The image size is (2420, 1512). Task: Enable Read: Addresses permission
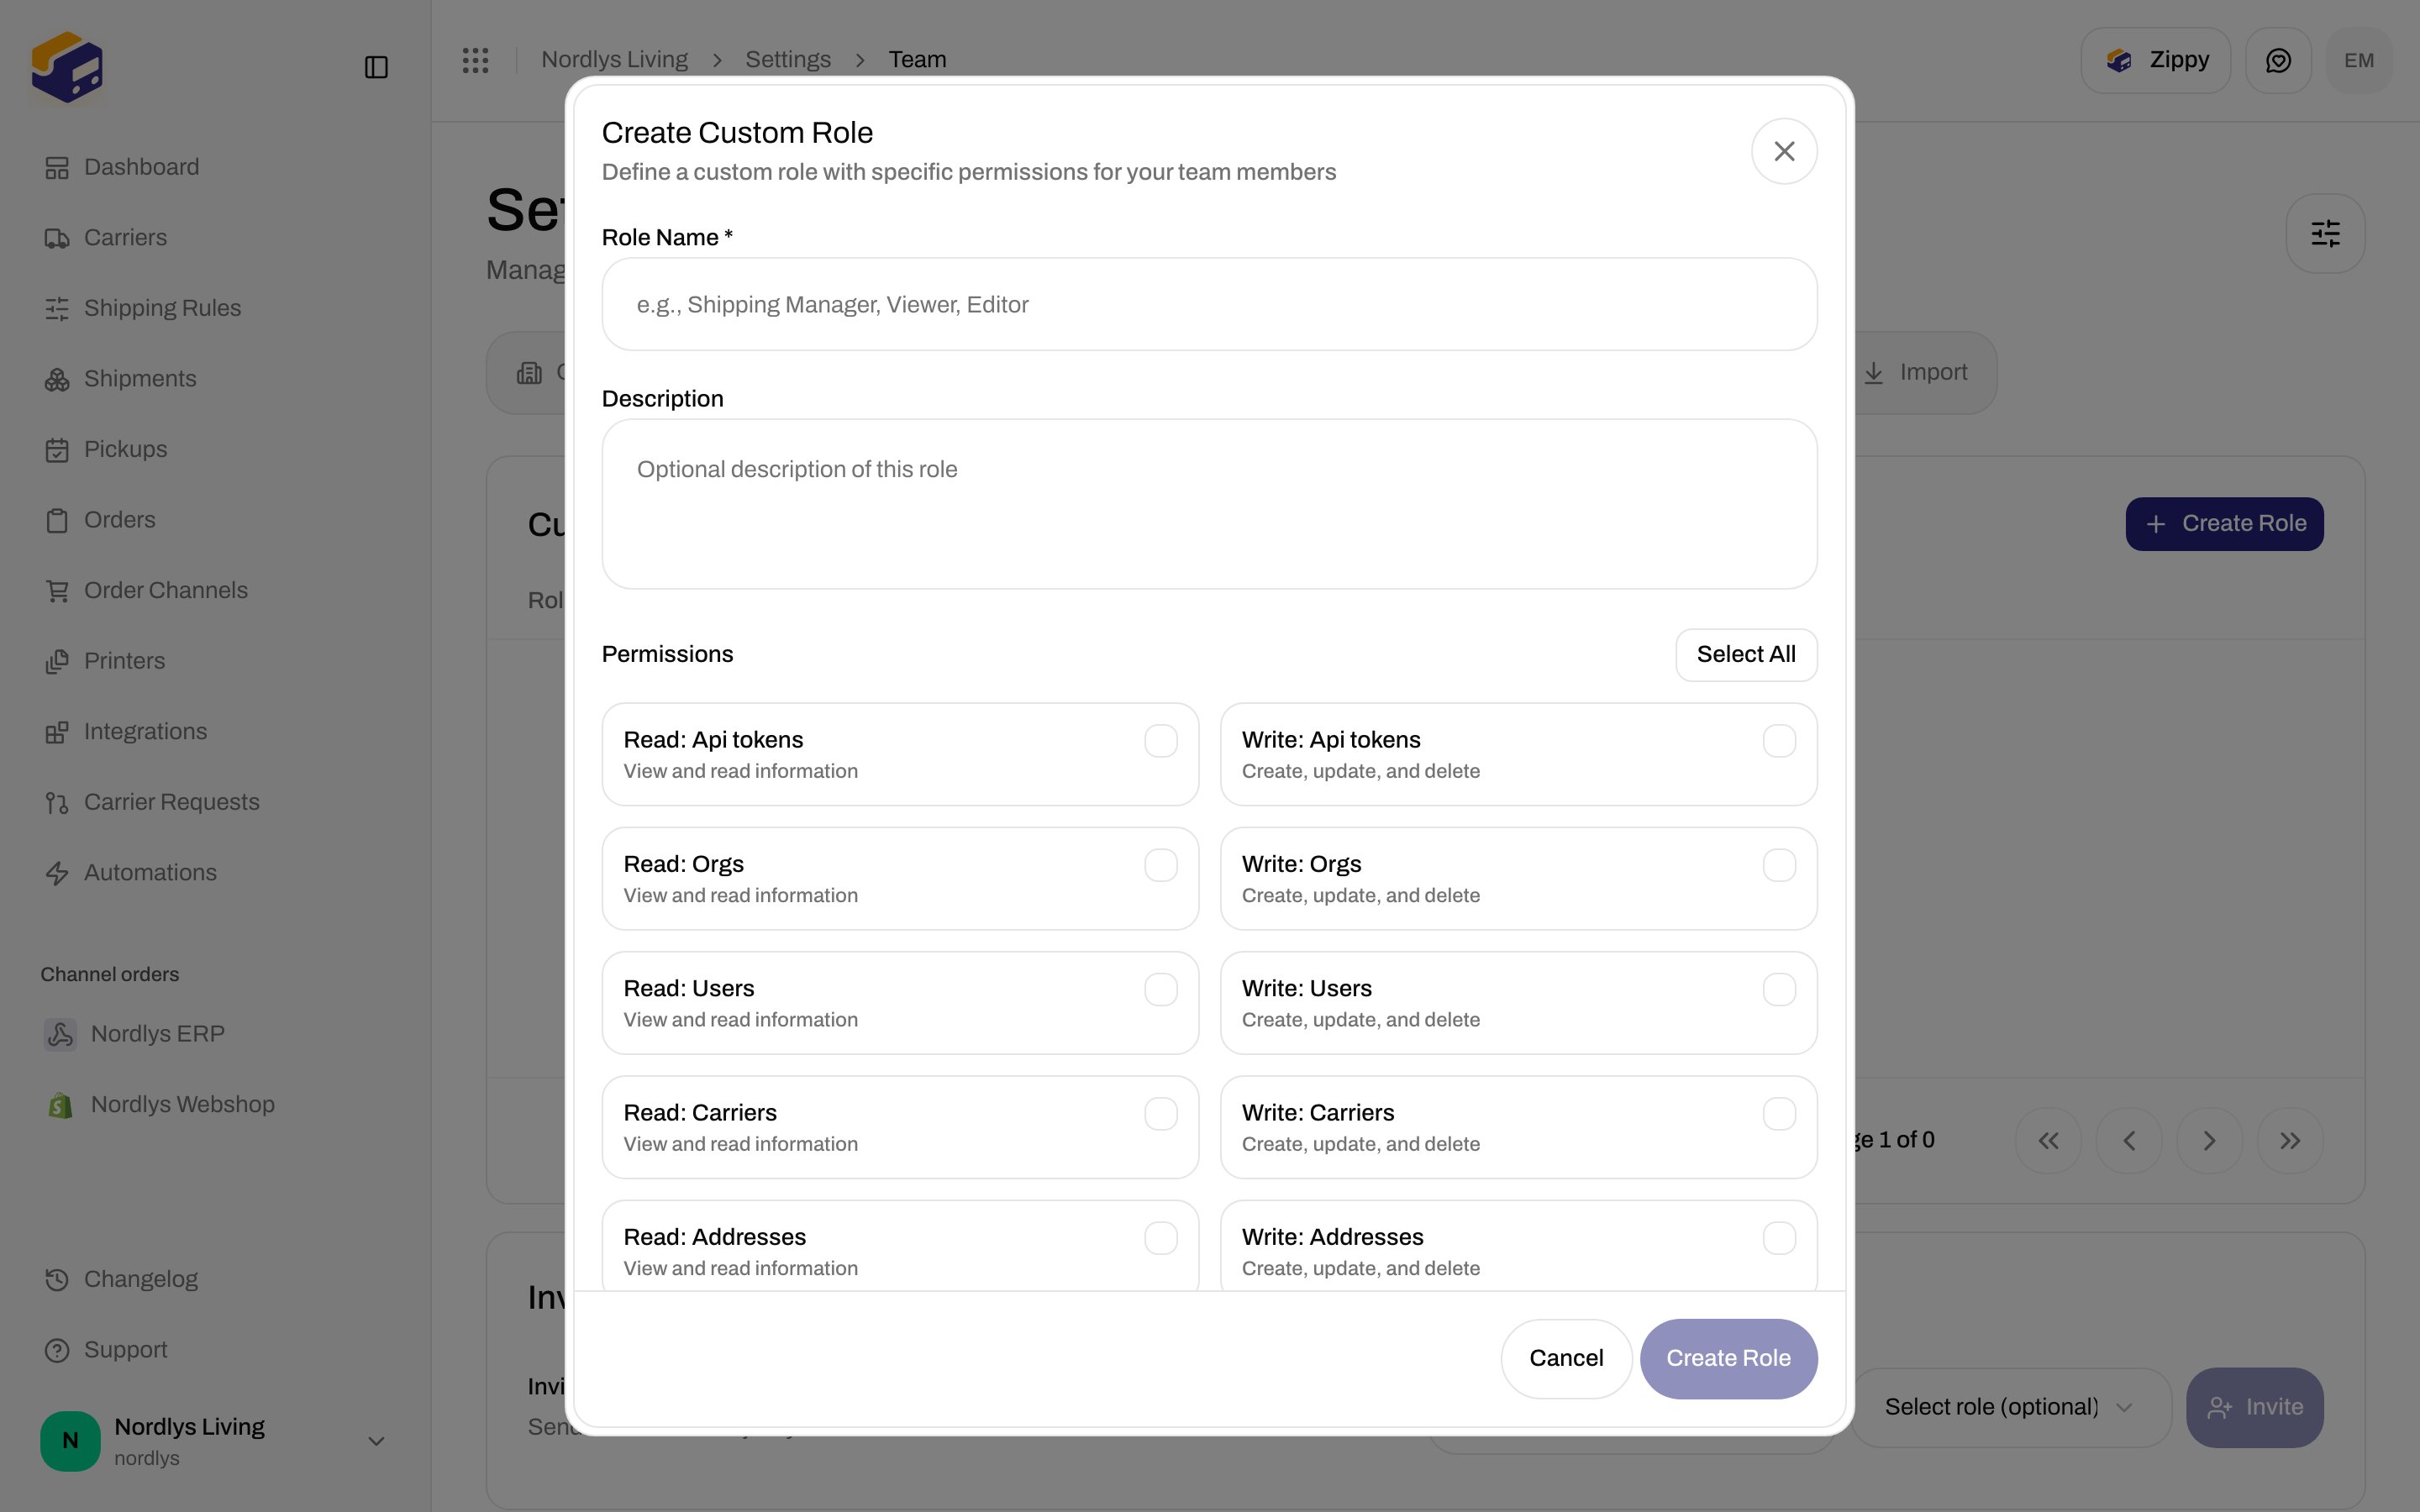pos(1161,1238)
